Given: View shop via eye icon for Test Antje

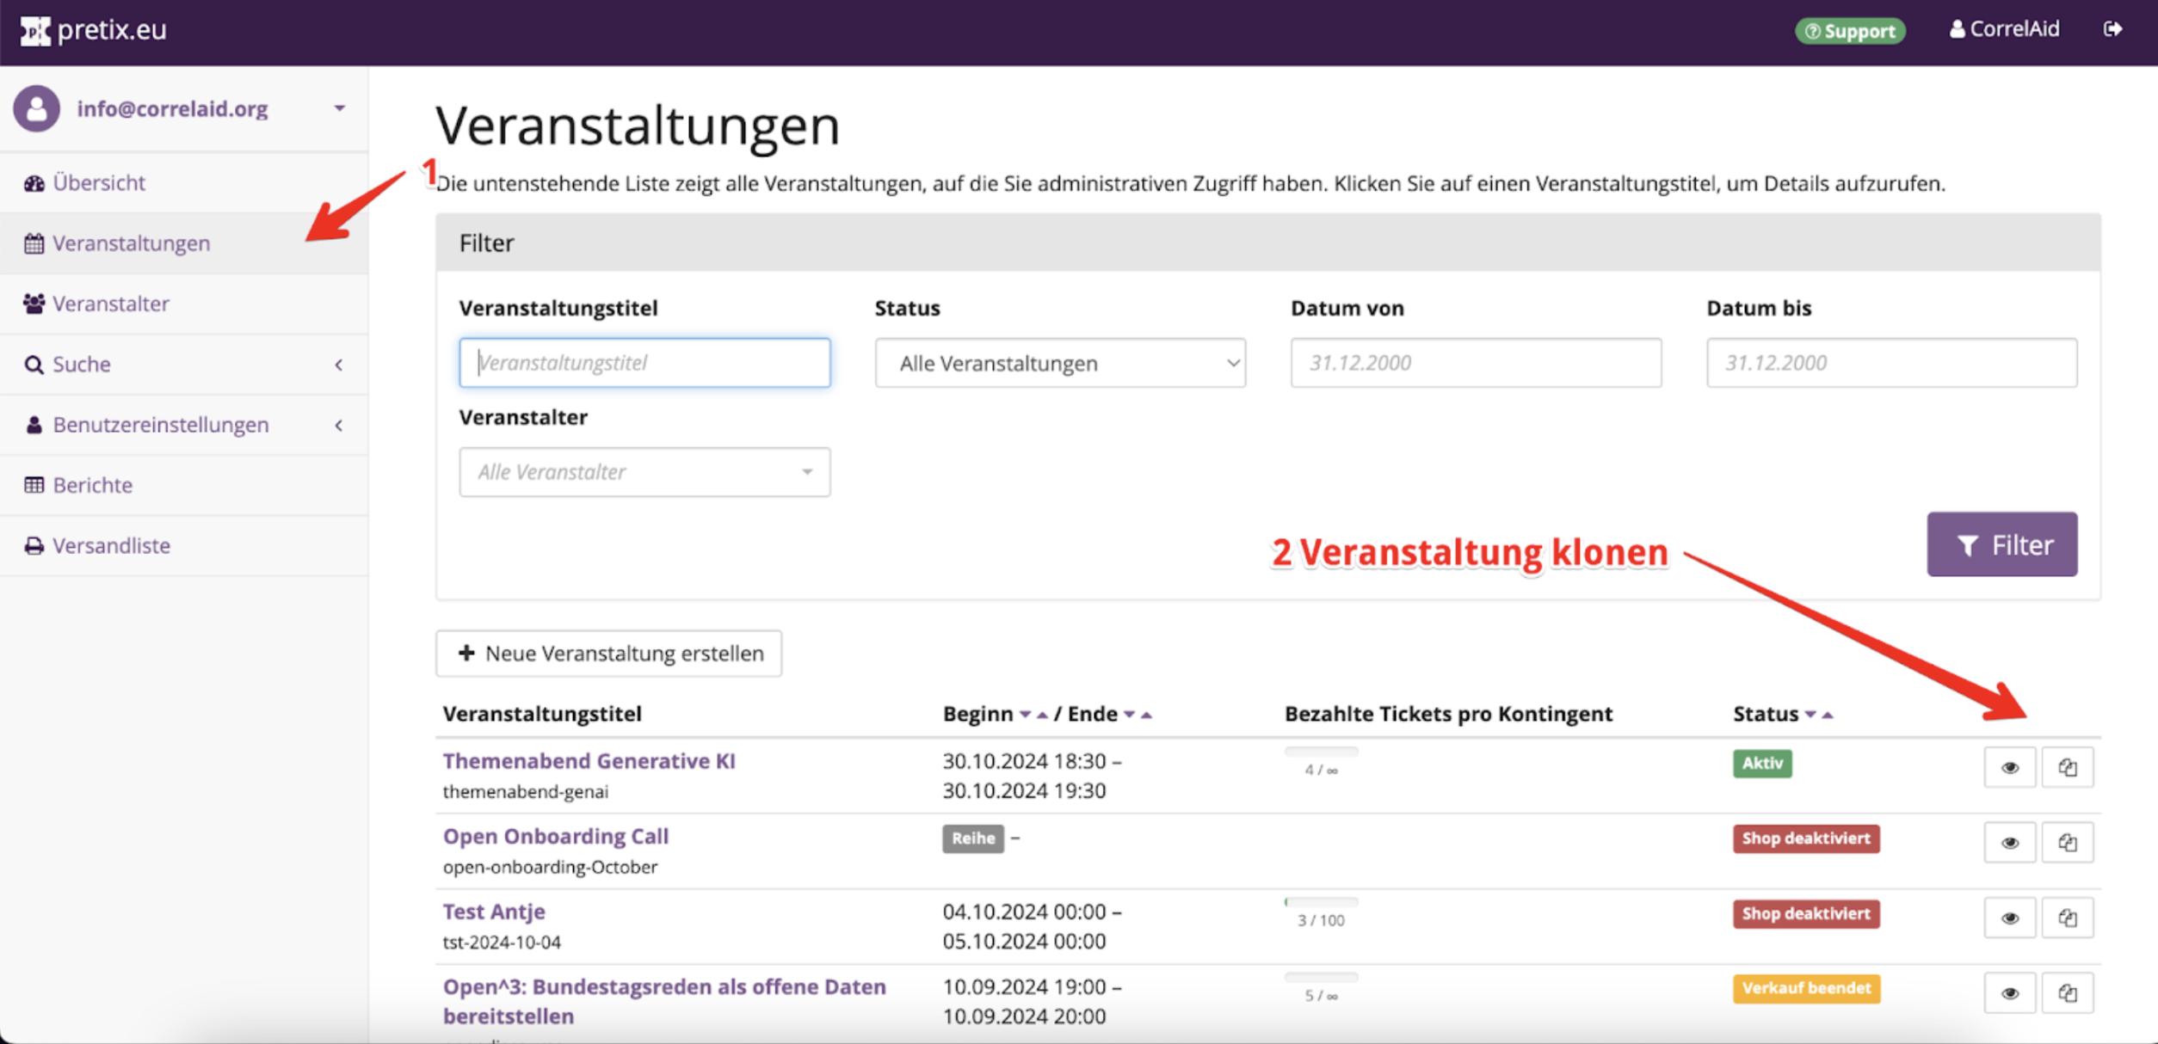Looking at the screenshot, I should point(2009,918).
